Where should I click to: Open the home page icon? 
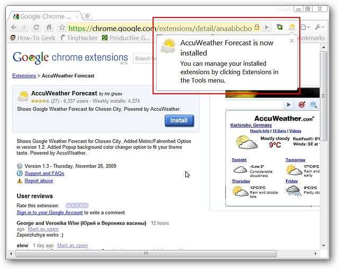point(49,27)
